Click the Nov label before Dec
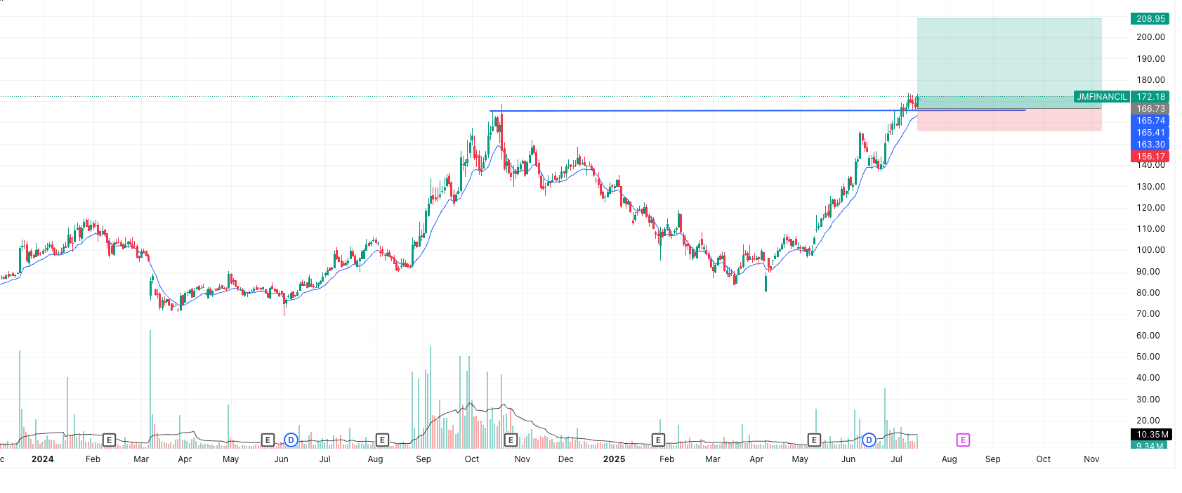Image resolution: width=1182 pixels, height=493 pixels. pyautogui.click(x=523, y=459)
